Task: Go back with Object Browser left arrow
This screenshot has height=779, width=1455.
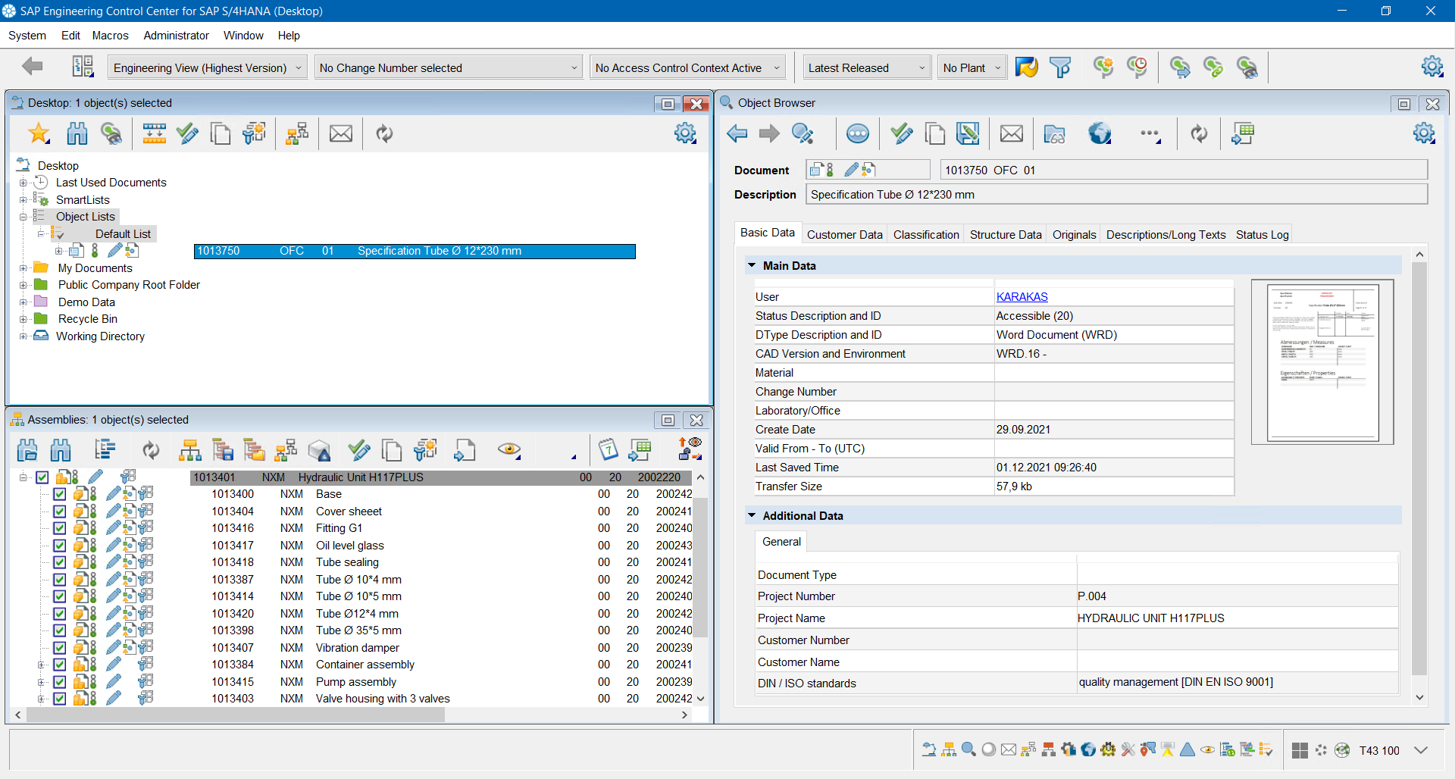Action: point(737,134)
